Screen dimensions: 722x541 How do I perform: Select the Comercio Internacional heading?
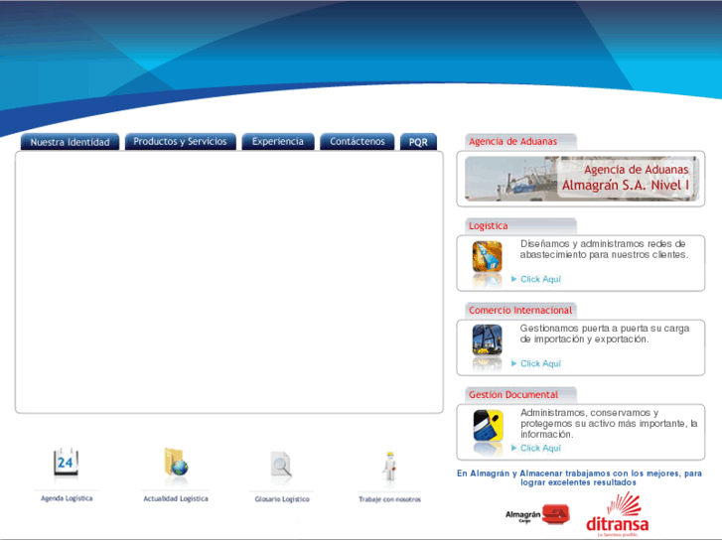[520, 311]
